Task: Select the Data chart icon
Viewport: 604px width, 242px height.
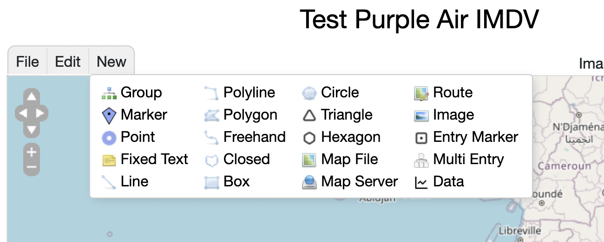Action: click(x=421, y=183)
